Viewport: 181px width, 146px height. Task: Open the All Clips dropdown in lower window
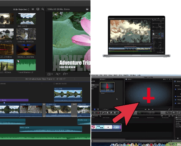(x=103, y=79)
